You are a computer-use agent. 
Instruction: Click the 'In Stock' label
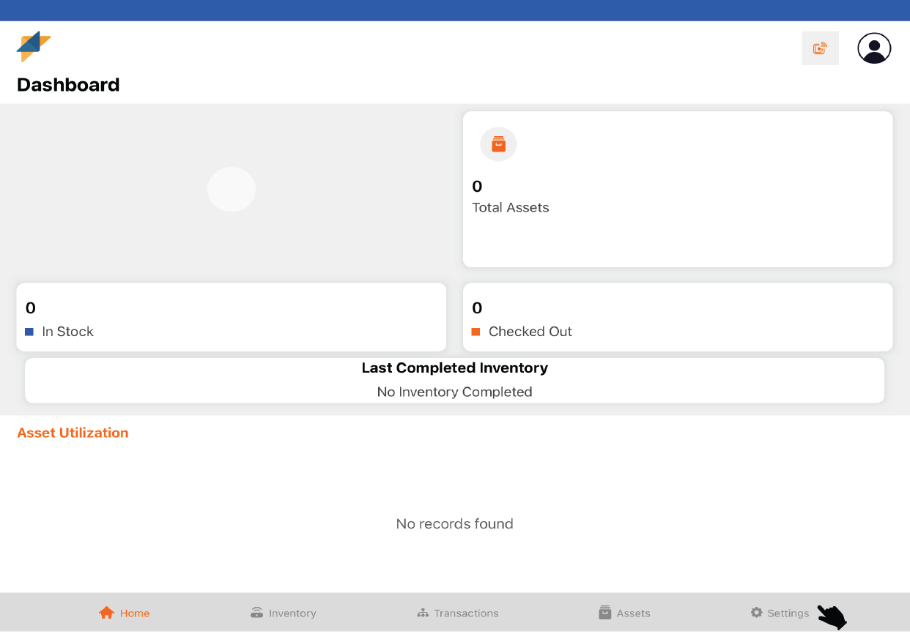pos(68,332)
